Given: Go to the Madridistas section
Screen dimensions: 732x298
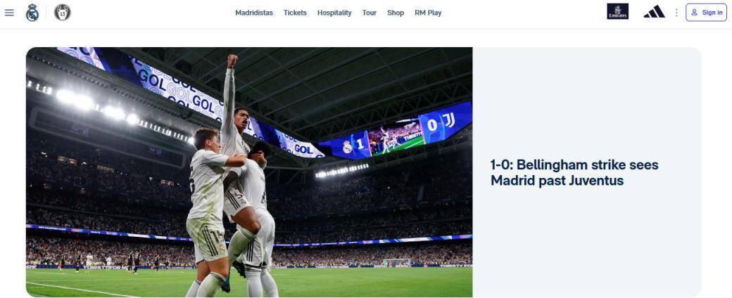Looking at the screenshot, I should tap(254, 13).
